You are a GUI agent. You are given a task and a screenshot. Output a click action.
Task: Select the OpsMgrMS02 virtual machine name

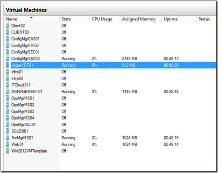tap(22, 105)
